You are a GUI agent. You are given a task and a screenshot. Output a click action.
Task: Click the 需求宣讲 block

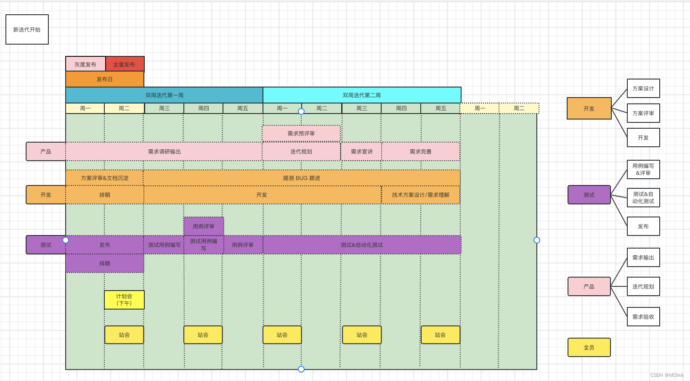(361, 151)
